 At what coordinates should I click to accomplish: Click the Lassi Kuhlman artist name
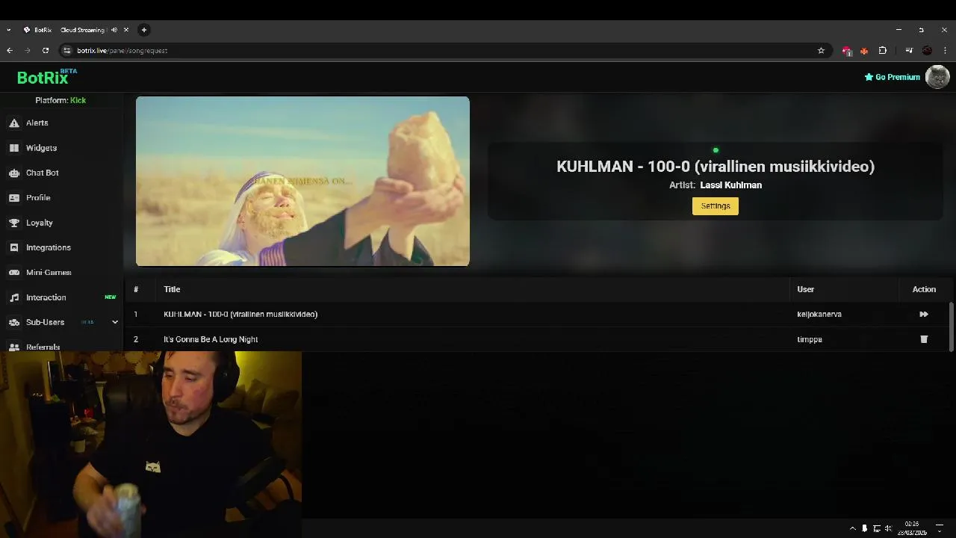click(x=730, y=185)
